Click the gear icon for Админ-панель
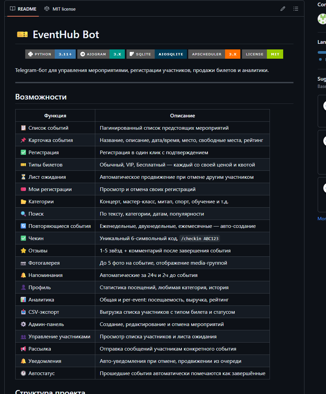 point(23,324)
